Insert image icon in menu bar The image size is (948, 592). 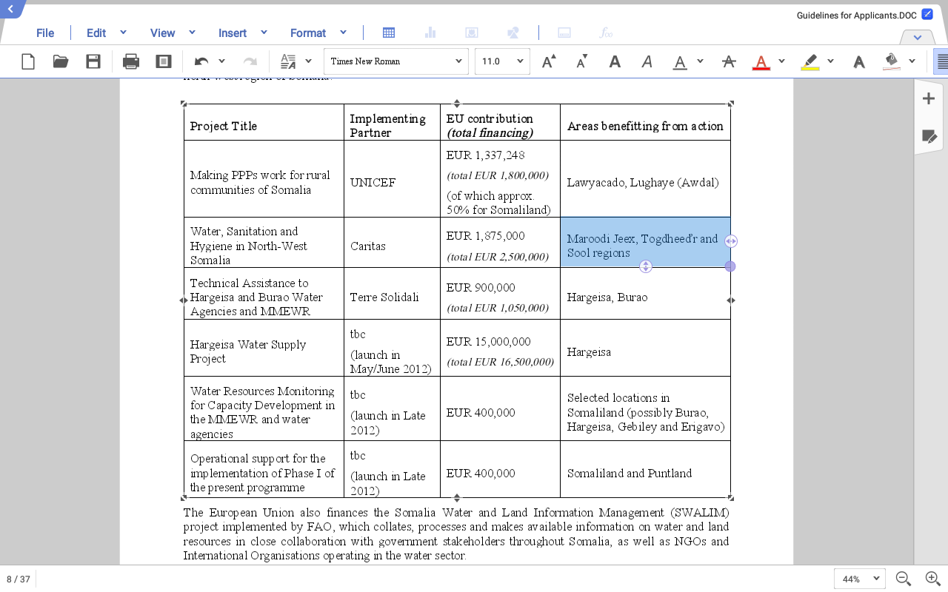pyautogui.click(x=471, y=33)
